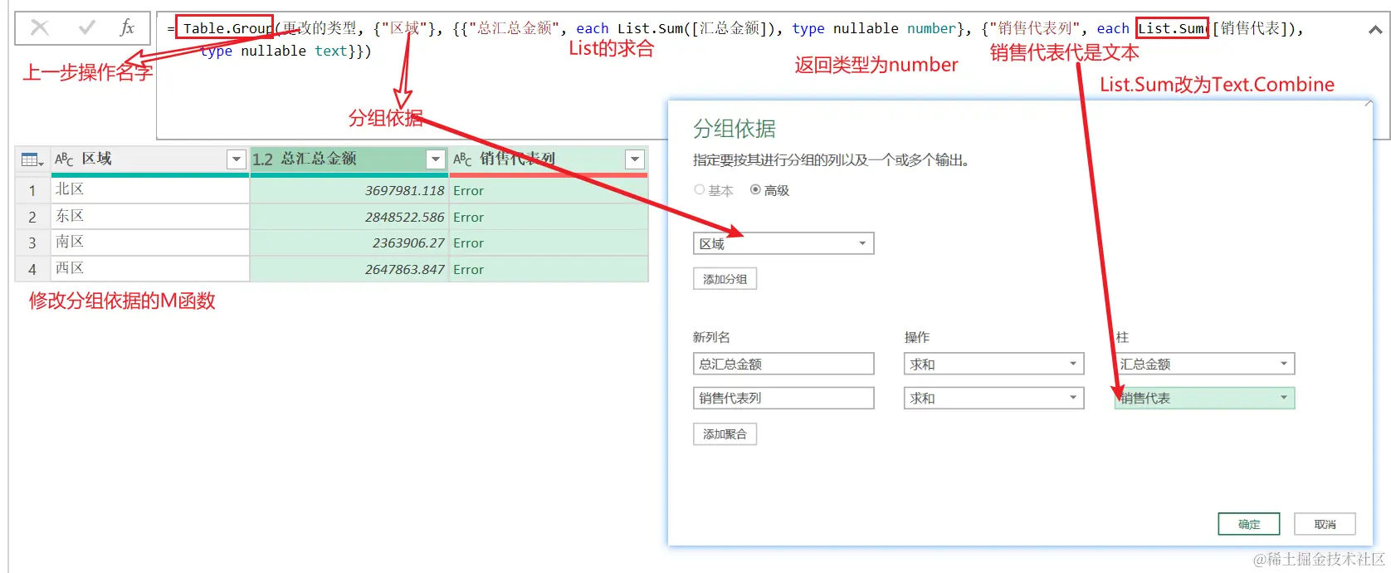Dismiss dialog with 取消 button
Viewport: 1391px width, 573px height.
tap(1325, 524)
